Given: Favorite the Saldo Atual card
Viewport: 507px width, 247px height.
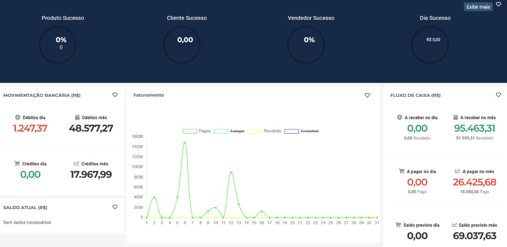Looking at the screenshot, I should (x=115, y=207).
